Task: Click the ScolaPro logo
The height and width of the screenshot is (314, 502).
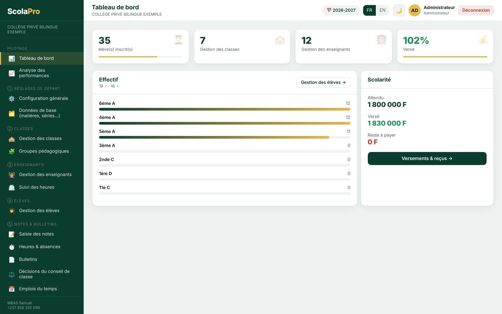Action: click(x=24, y=11)
